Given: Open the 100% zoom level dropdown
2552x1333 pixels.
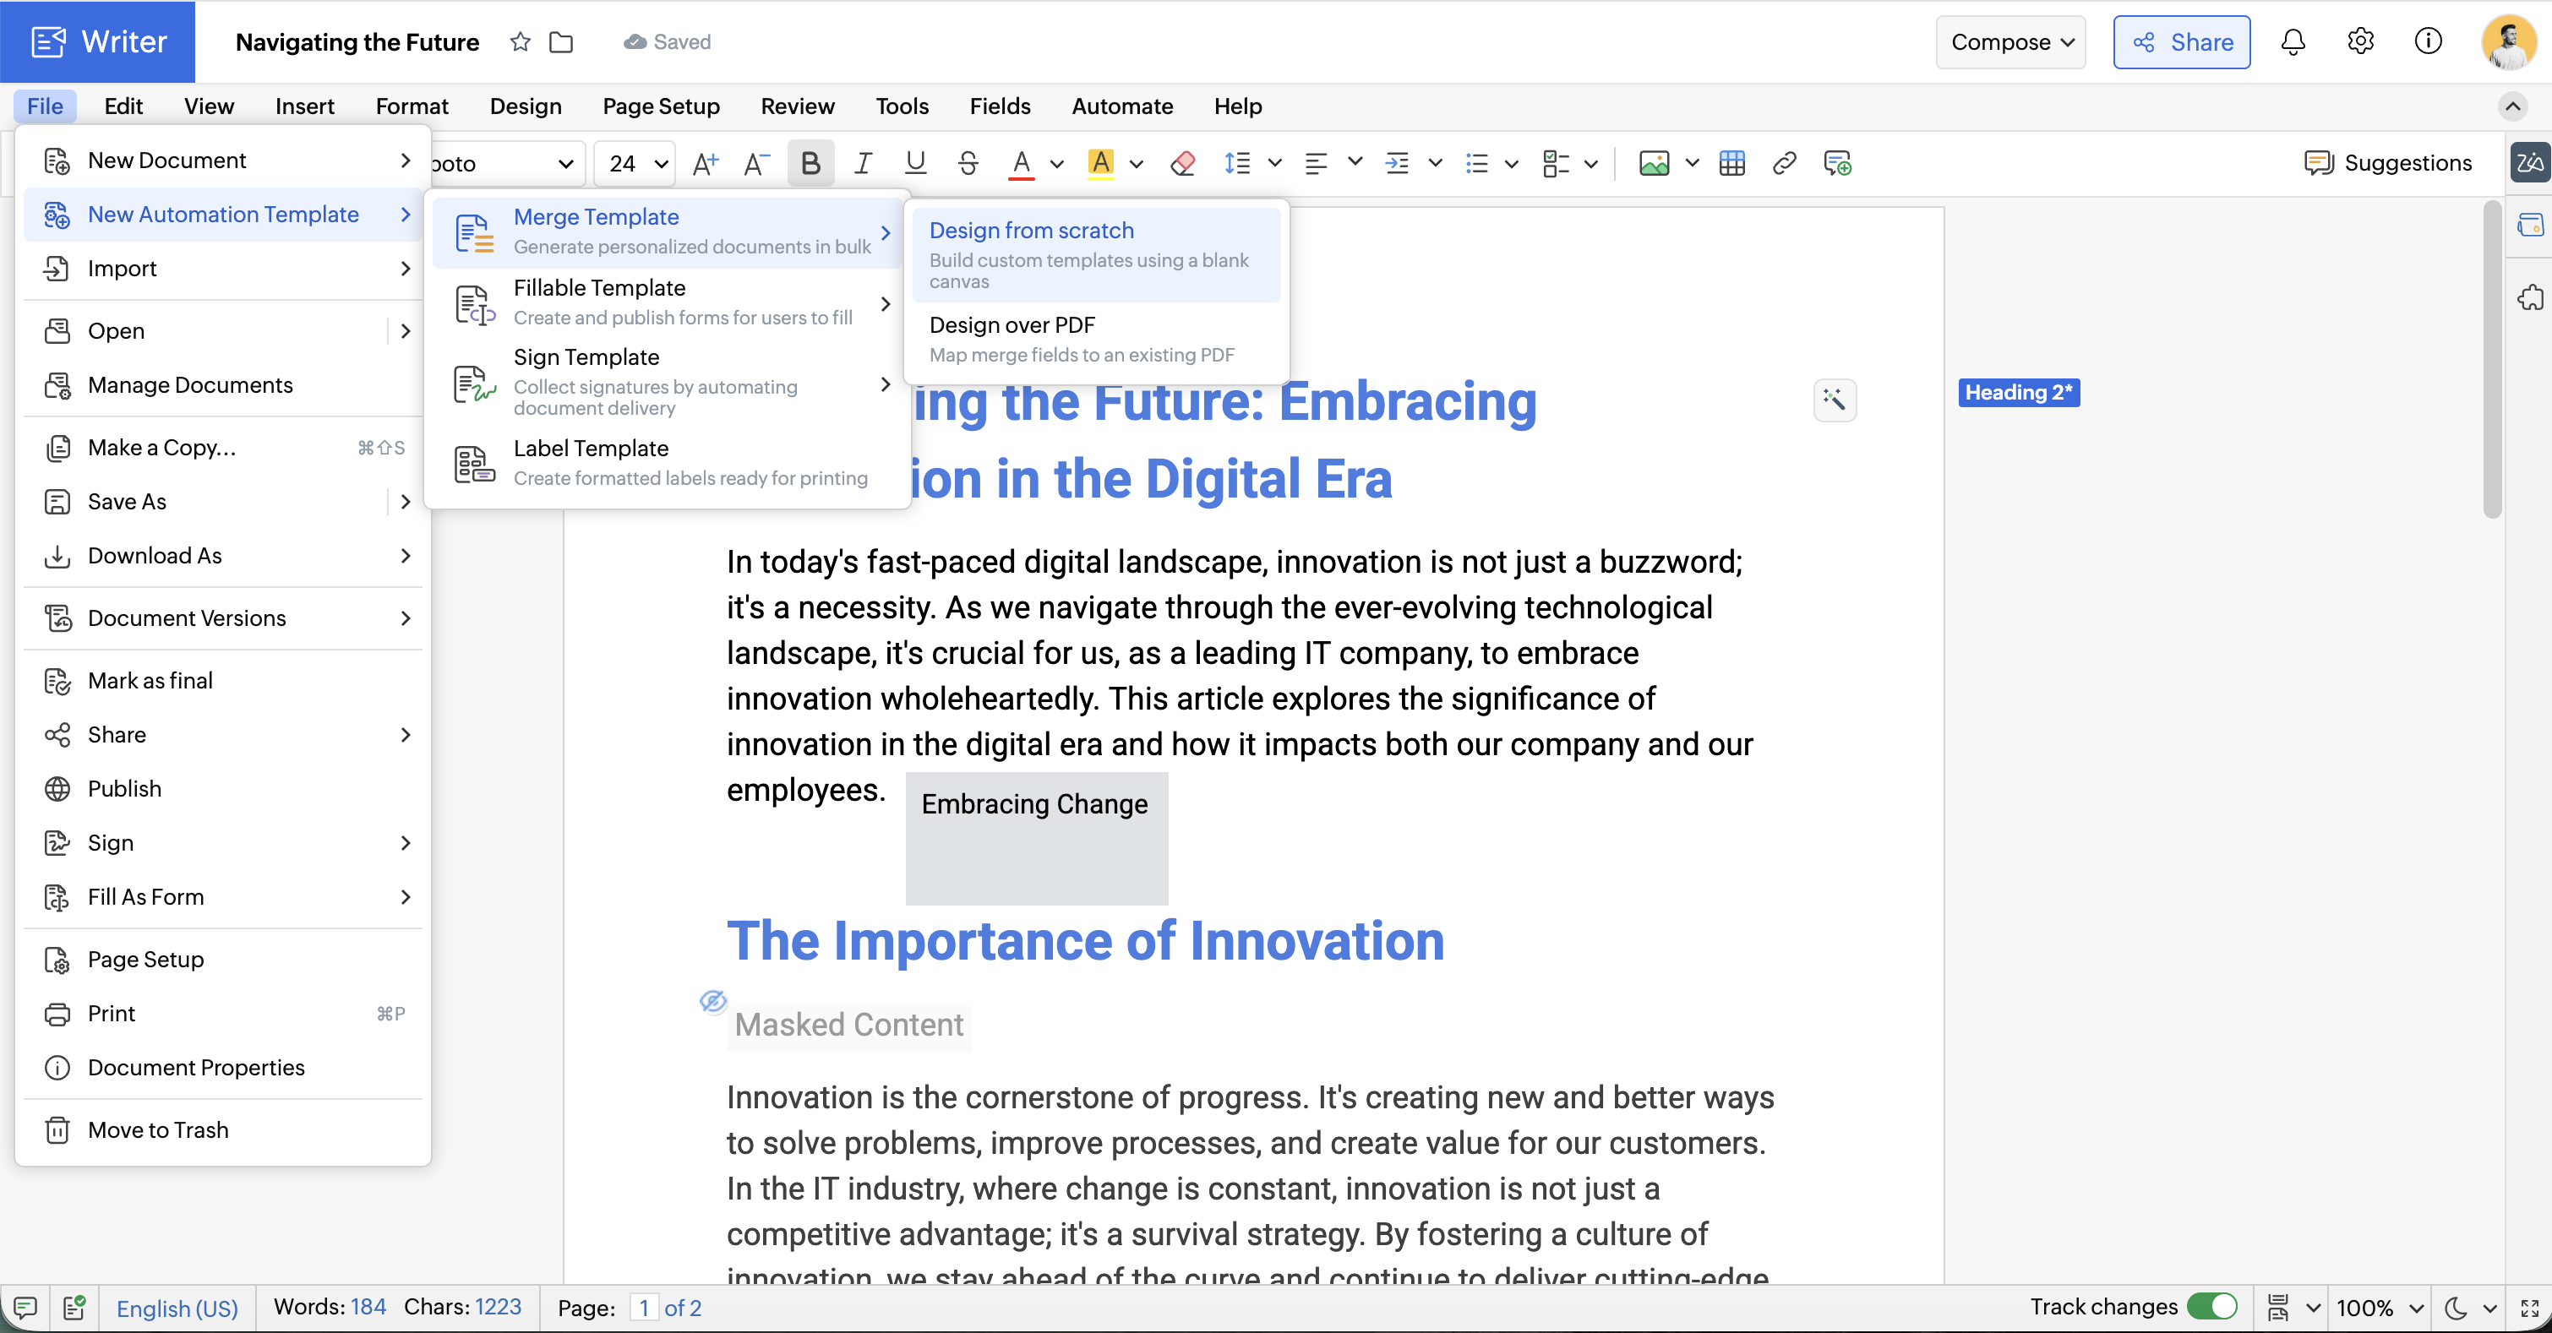Looking at the screenshot, I should click(2379, 1308).
